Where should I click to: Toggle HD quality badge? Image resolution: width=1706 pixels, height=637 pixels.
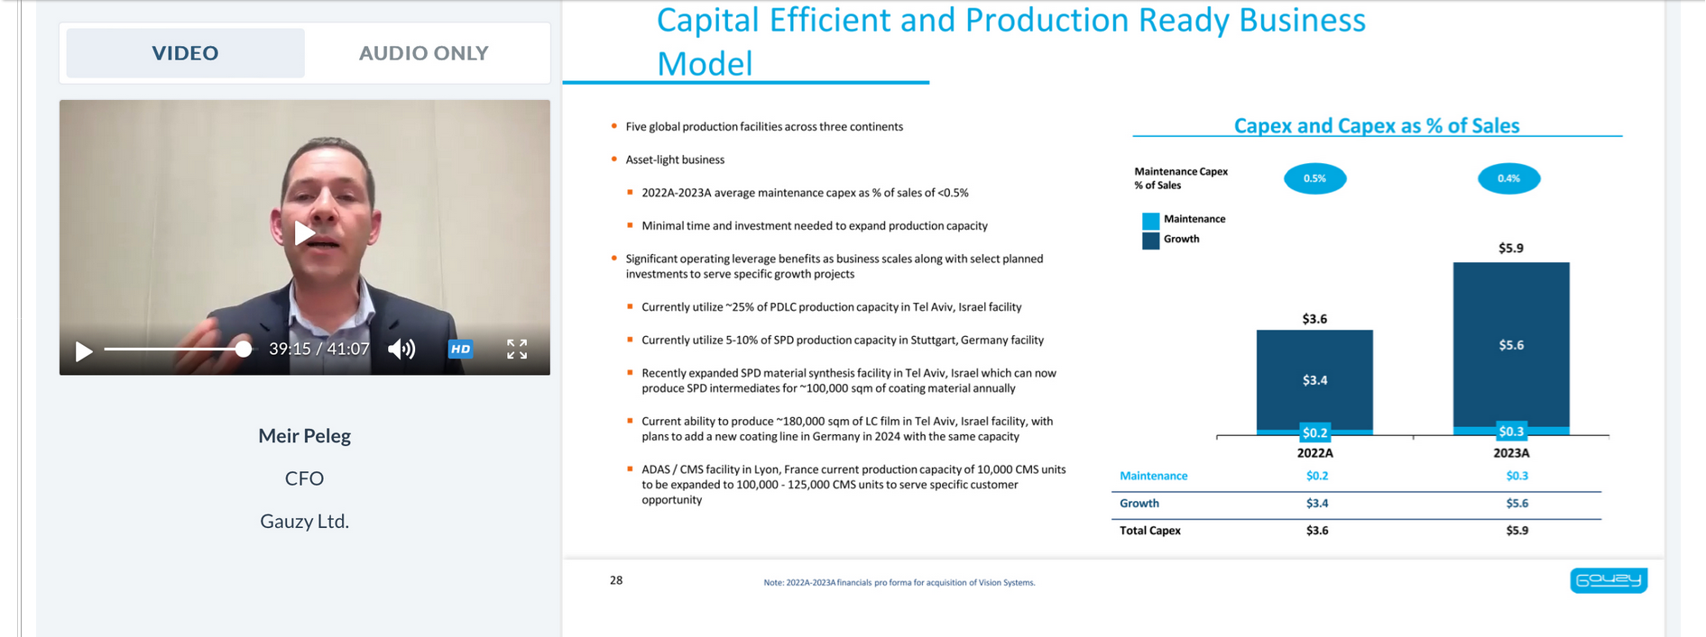(x=460, y=350)
